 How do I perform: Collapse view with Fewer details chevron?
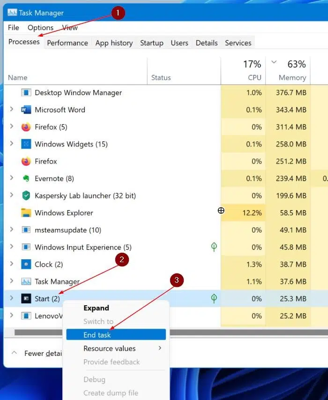(x=14, y=353)
